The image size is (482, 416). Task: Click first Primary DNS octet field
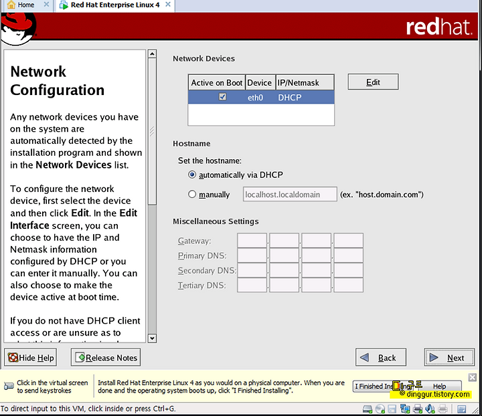(x=252, y=255)
